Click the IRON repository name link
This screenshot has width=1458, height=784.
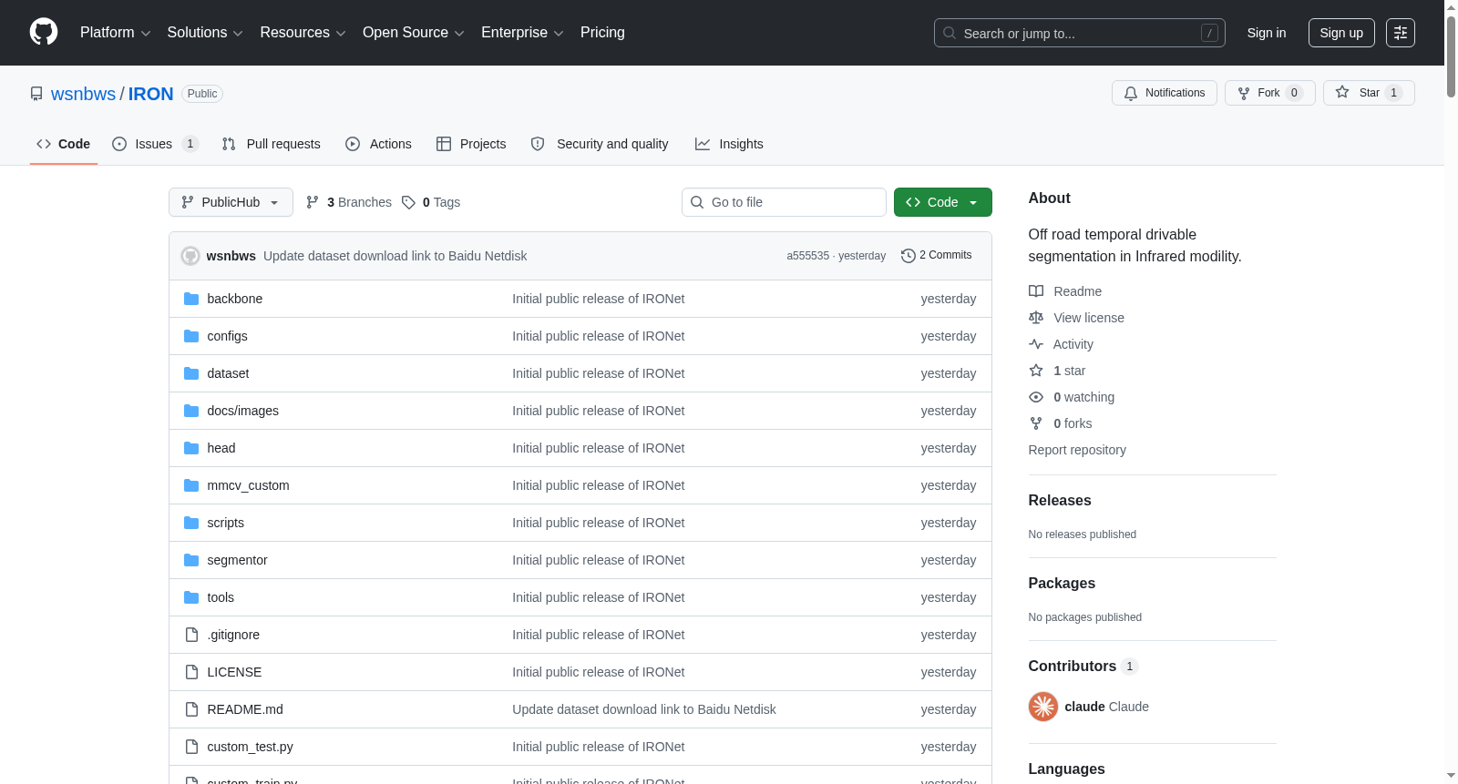pyautogui.click(x=150, y=94)
